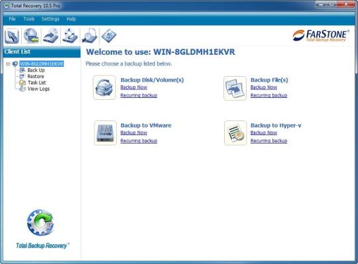358x264 pixels.
Task: Click the globe with green arrow toolbar icon
Action: (x=31, y=36)
